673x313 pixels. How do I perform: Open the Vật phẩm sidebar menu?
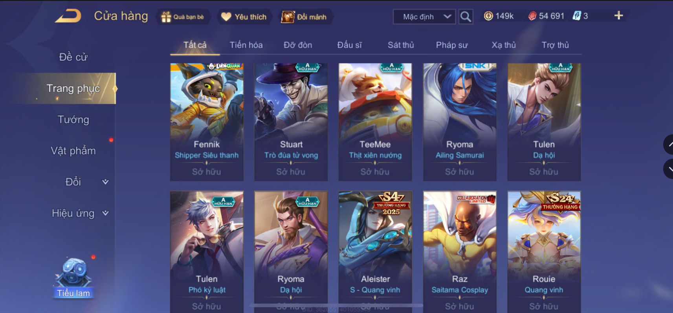[73, 151]
